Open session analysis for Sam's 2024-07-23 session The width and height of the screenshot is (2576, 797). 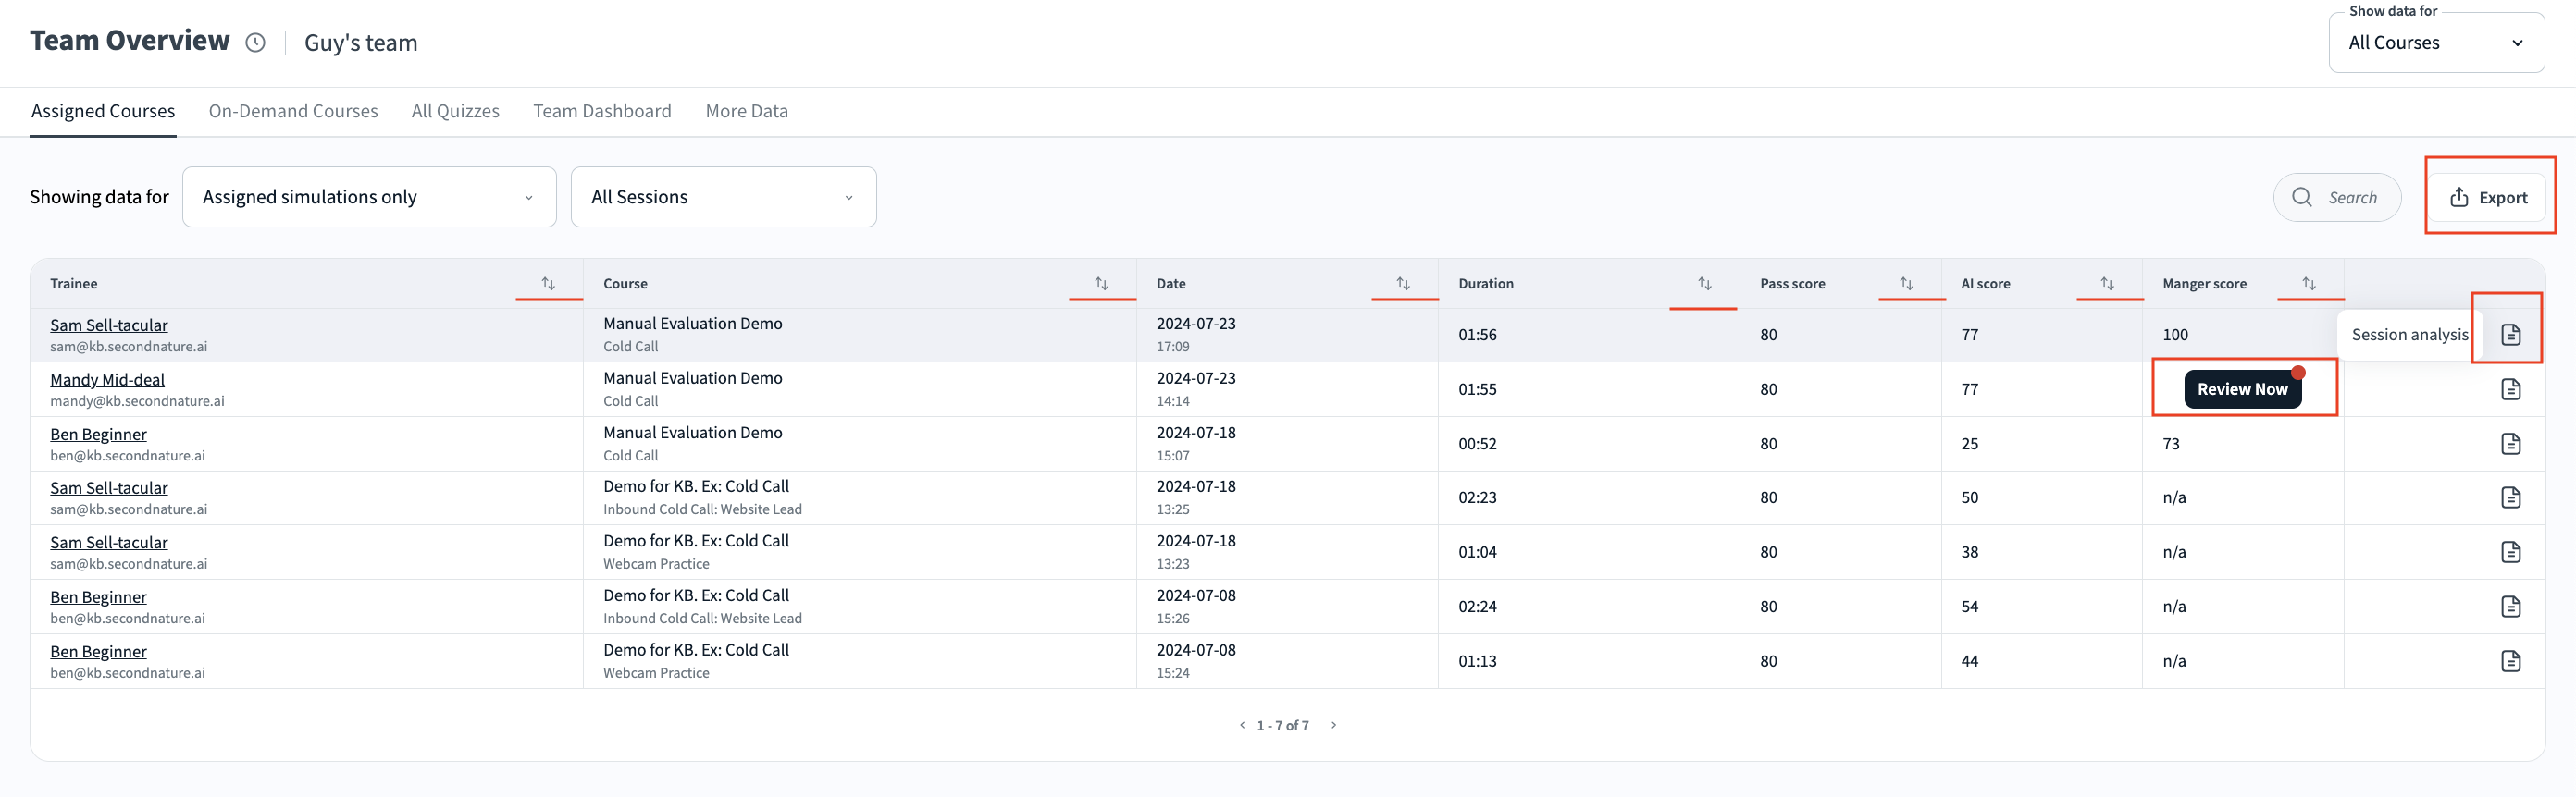(2510, 335)
